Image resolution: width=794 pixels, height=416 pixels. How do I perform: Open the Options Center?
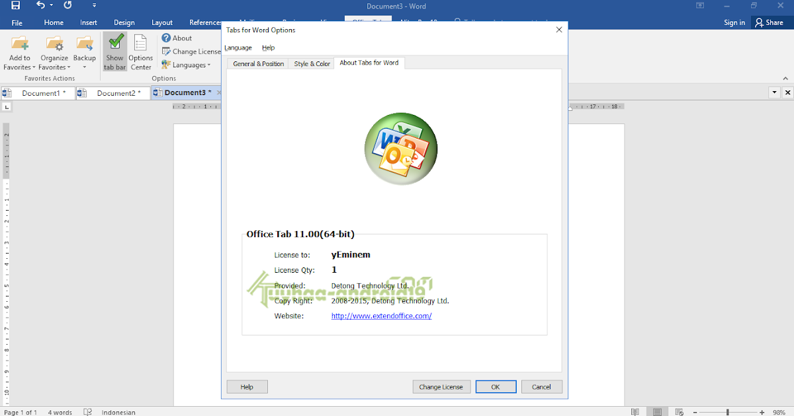(x=140, y=52)
